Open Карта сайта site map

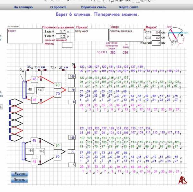click(x=128, y=7)
